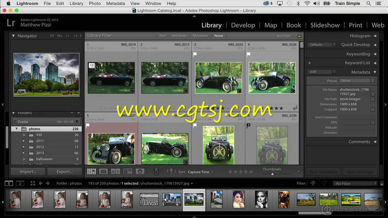The width and height of the screenshot is (388, 218).
Task: Switch to Develop module
Action: coord(243,25)
